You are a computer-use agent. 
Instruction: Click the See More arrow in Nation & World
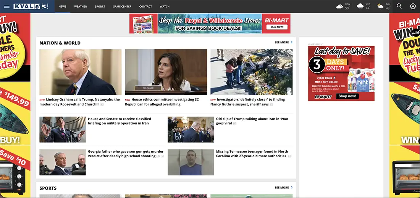point(292,42)
